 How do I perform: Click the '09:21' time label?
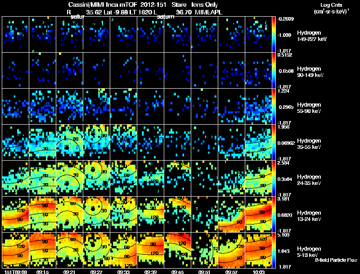[x=69, y=272]
